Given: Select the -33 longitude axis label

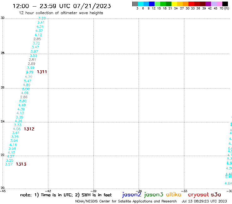Looking at the screenshot, I should (x=184, y=191).
